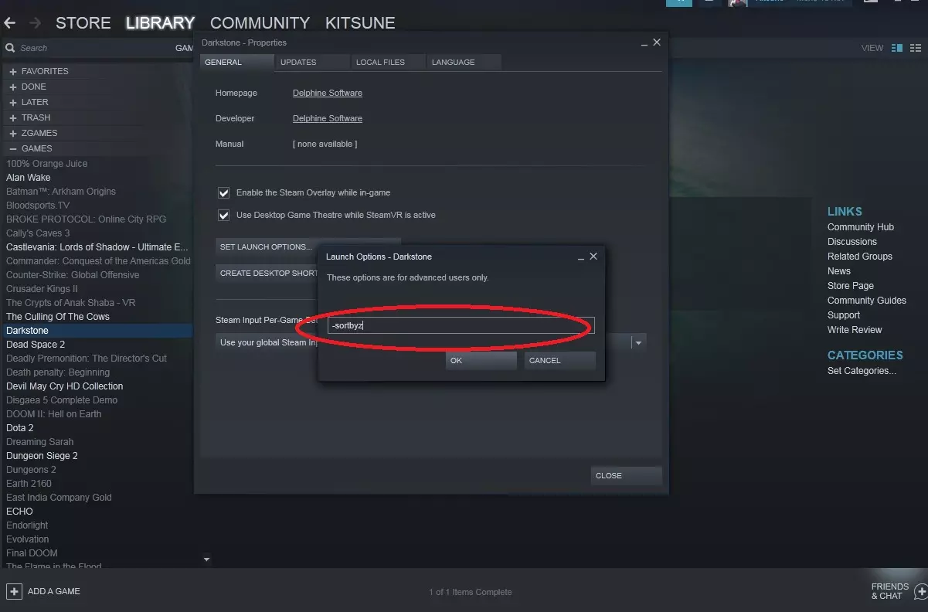Open Write Review link
Viewport: 928px width, 612px height.
855,330
